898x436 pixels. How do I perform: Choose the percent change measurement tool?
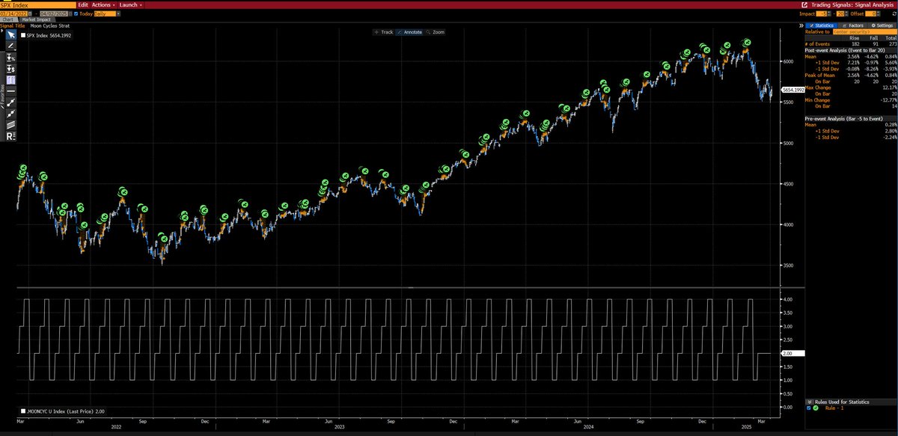point(11,58)
